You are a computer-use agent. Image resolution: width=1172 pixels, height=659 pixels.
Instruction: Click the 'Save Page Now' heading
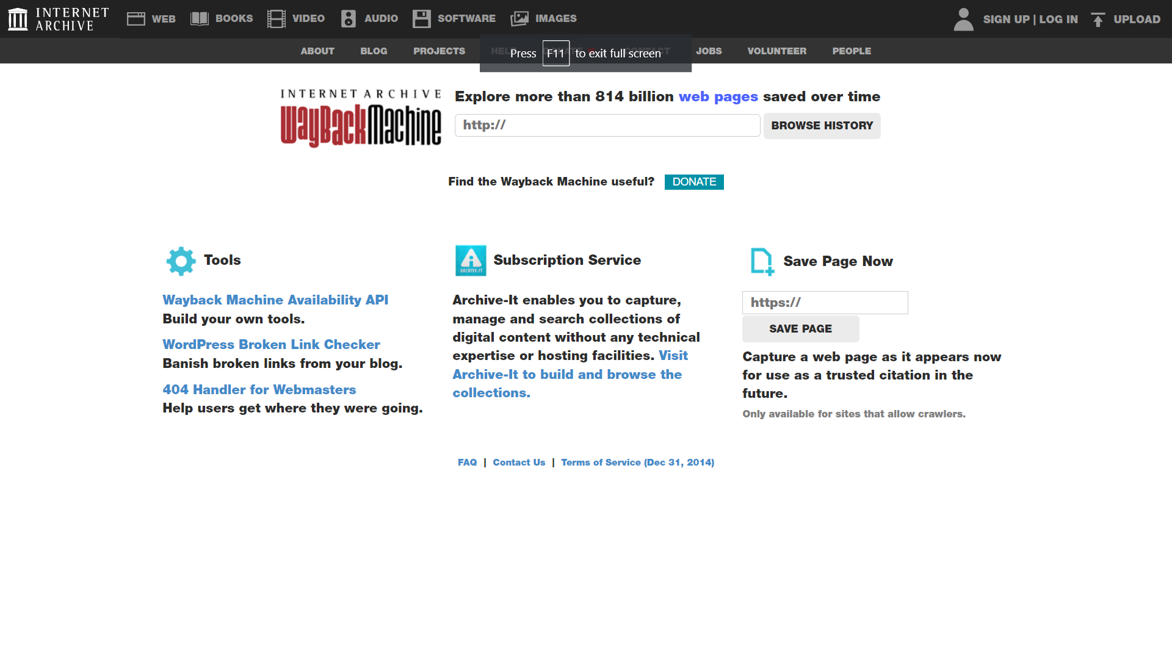[838, 262]
